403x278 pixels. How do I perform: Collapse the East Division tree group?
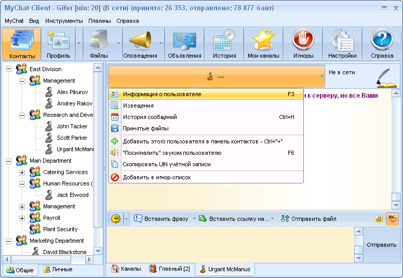click(x=8, y=69)
